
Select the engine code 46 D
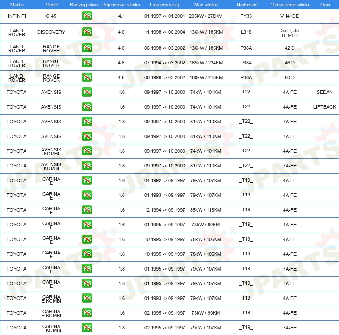pos(290,63)
